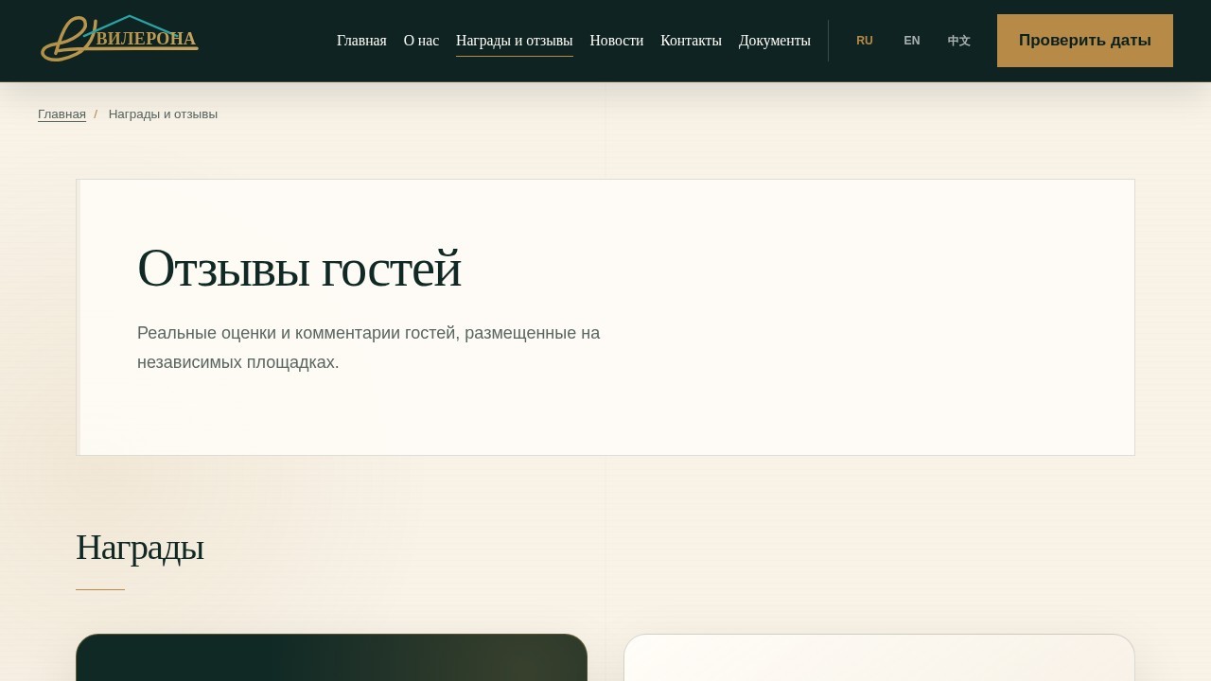This screenshot has height=681, width=1211.
Task: Navigate to Контакты
Action: [691, 41]
